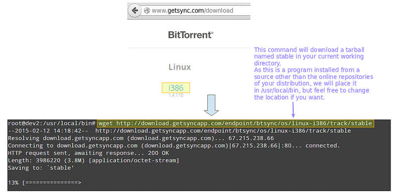Click the browser back arrow button
This screenshot has width=396, height=195.
coord(135,10)
